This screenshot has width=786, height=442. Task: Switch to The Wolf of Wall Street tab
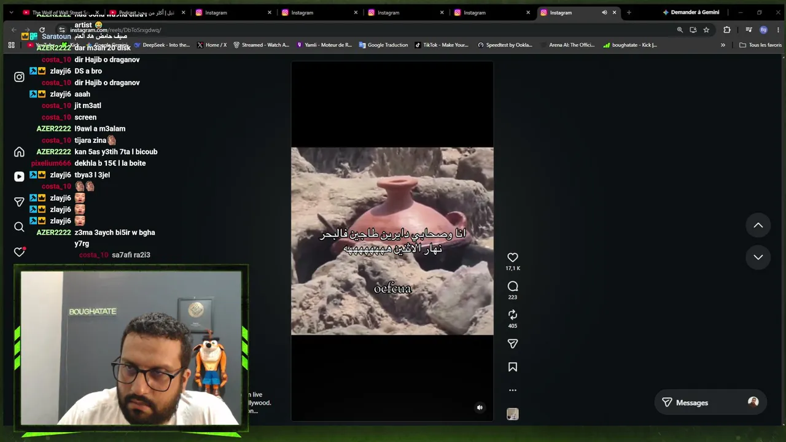tap(59, 12)
